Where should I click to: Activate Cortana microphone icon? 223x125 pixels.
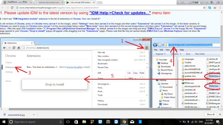click(60, 122)
